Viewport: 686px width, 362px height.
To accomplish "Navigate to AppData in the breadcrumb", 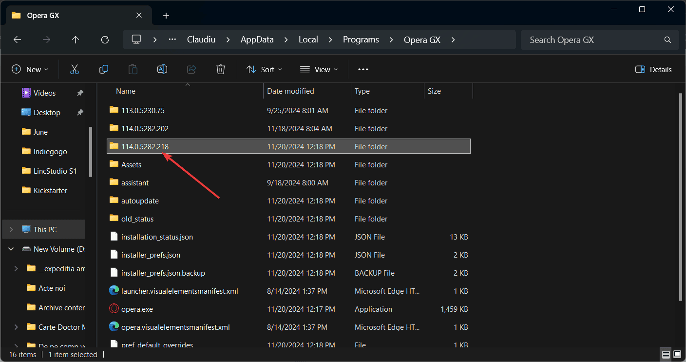I will (257, 40).
